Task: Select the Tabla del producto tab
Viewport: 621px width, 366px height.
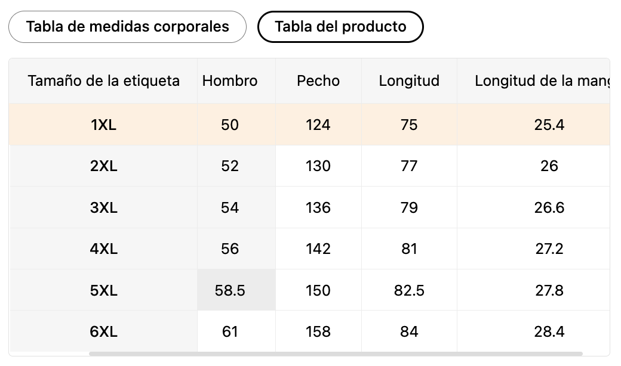Action: click(340, 27)
